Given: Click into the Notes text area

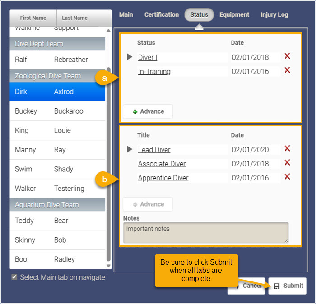Looking at the screenshot, I should click(x=206, y=233).
